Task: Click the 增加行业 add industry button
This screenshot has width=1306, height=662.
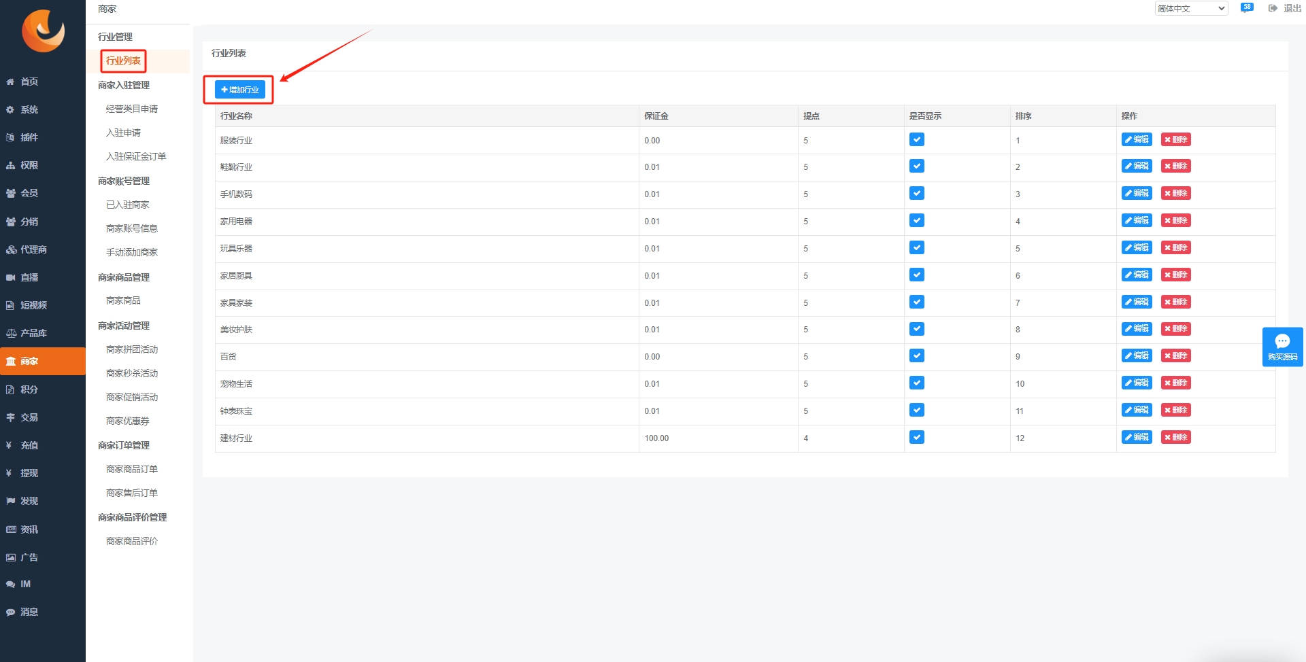Action: click(x=240, y=90)
